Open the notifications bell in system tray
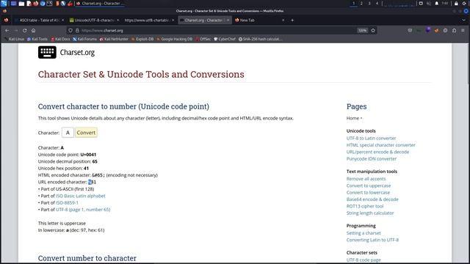The width and height of the screenshot is (470, 264). point(437,4)
